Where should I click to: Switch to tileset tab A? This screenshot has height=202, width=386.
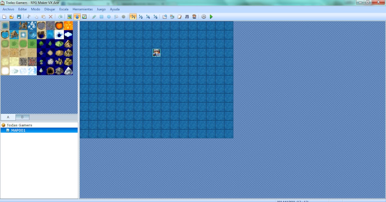coord(8,117)
